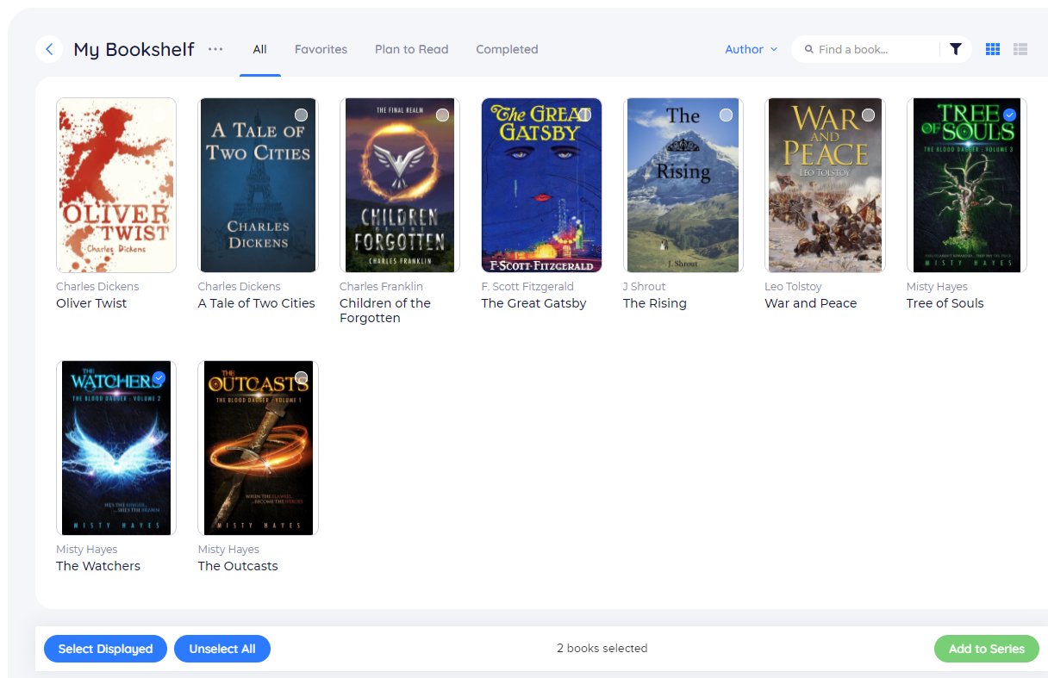The image size is (1048, 678).
Task: Click the "A Tale of Two Cities" title text
Action: (x=256, y=303)
